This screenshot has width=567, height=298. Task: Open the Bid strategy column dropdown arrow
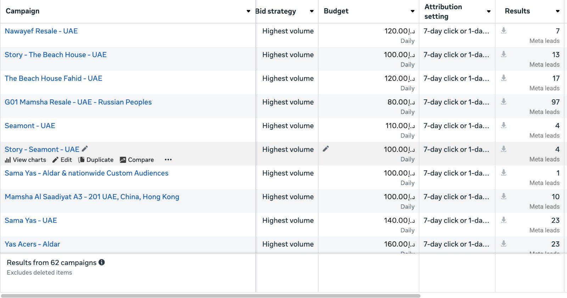tap(312, 11)
